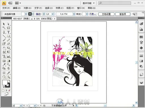Select the Live Paint Bucket tool
The width and height of the screenshot is (145, 108).
coord(4,68)
